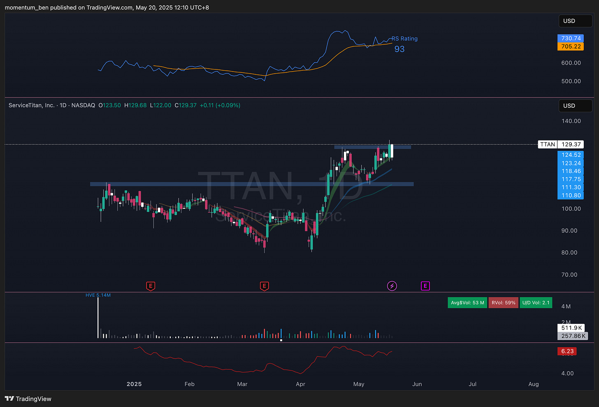Click the low price value L122.00

point(160,105)
